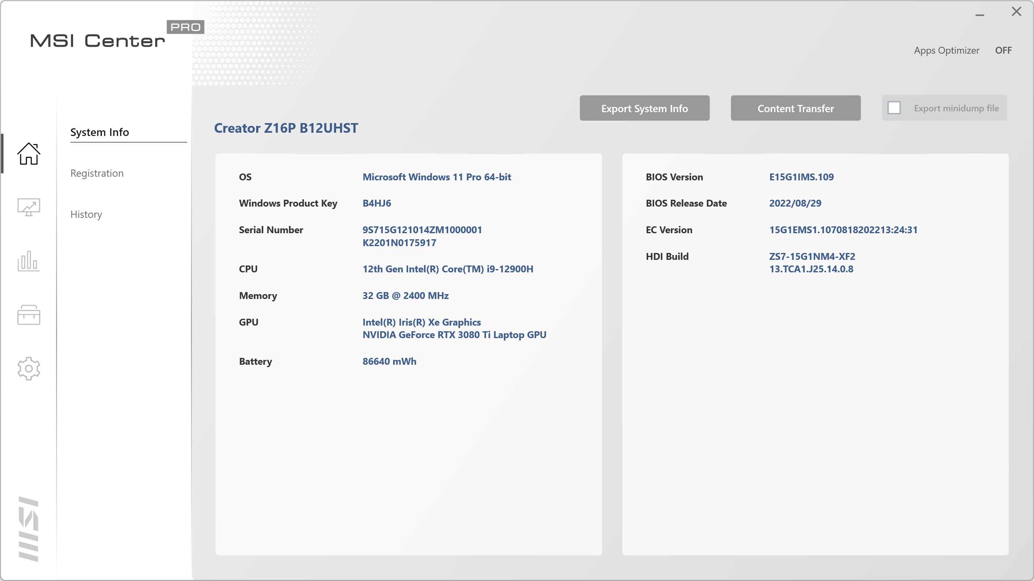Click the MSI Center PRO logo
1034x581 pixels.
[116, 36]
